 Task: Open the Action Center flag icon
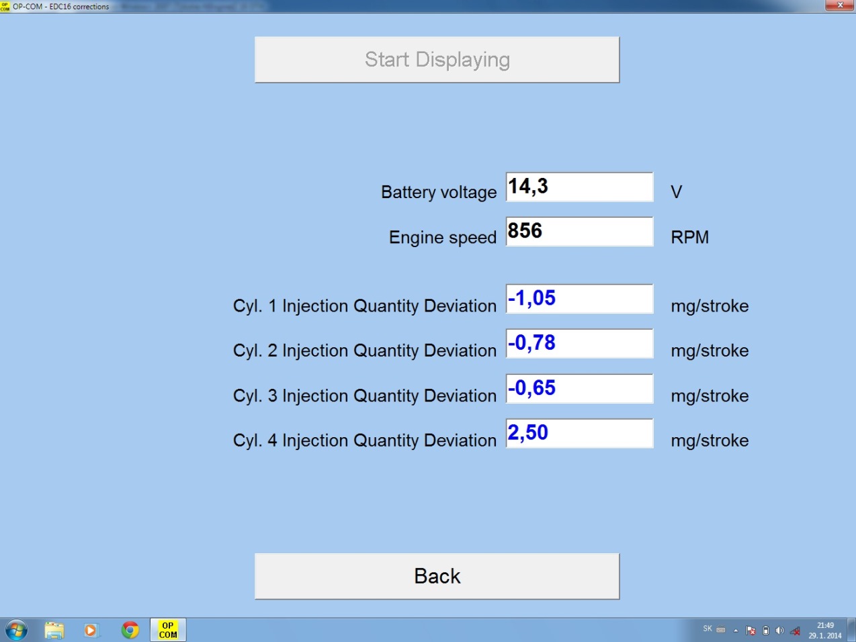coord(751,631)
